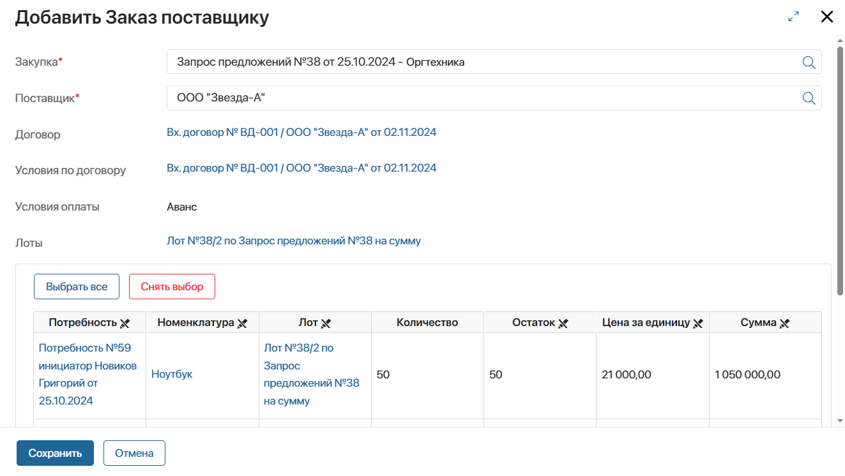
Task: Click pin icon next to Потребность header
Action: pos(125,324)
